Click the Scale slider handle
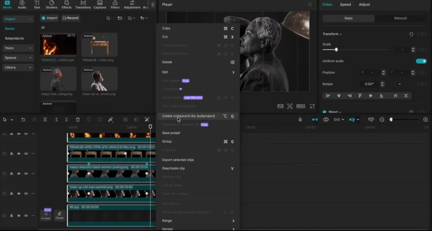 pos(336,50)
